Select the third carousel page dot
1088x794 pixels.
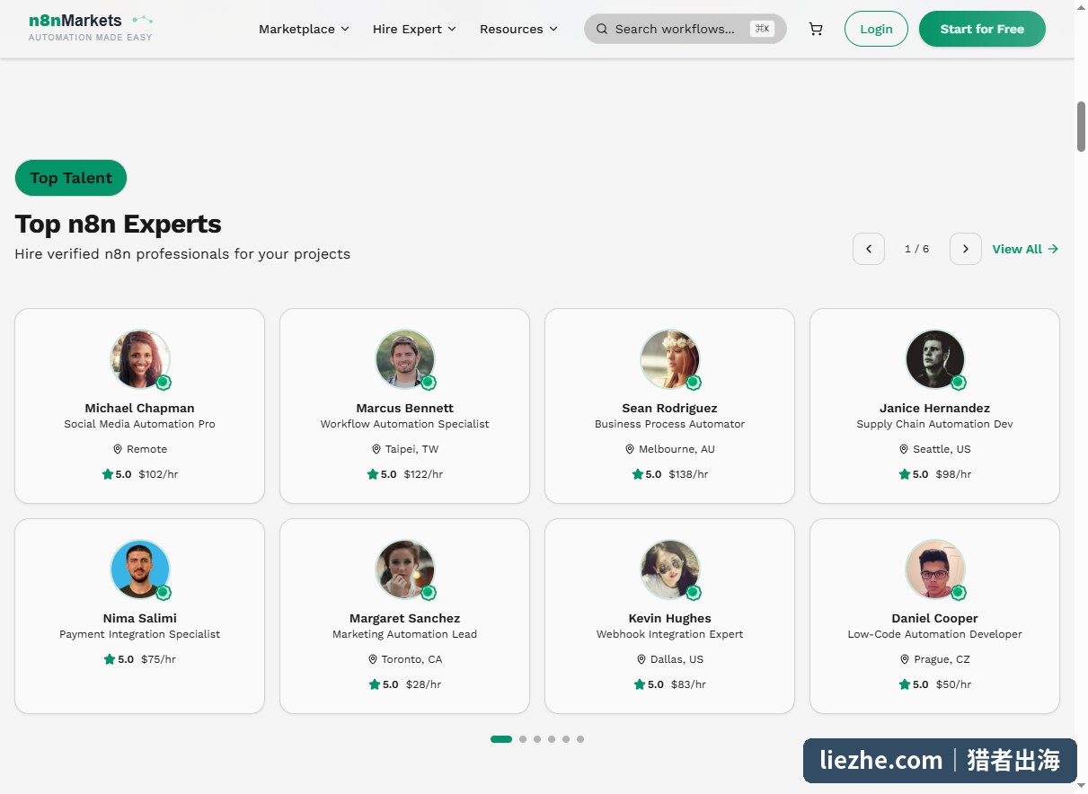537,739
